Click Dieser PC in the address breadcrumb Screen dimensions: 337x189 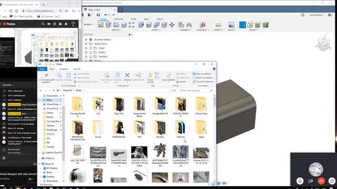[x=67, y=90]
